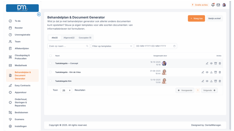Open the calendar icon in date field
Screen dimensions: 234x131
(174, 46)
